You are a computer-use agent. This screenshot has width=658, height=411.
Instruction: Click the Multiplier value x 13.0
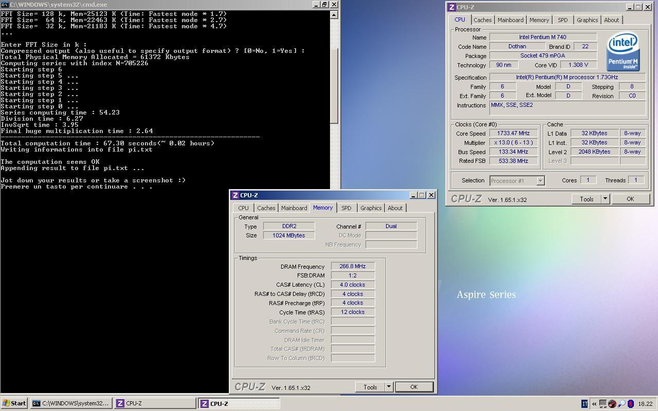[514, 142]
